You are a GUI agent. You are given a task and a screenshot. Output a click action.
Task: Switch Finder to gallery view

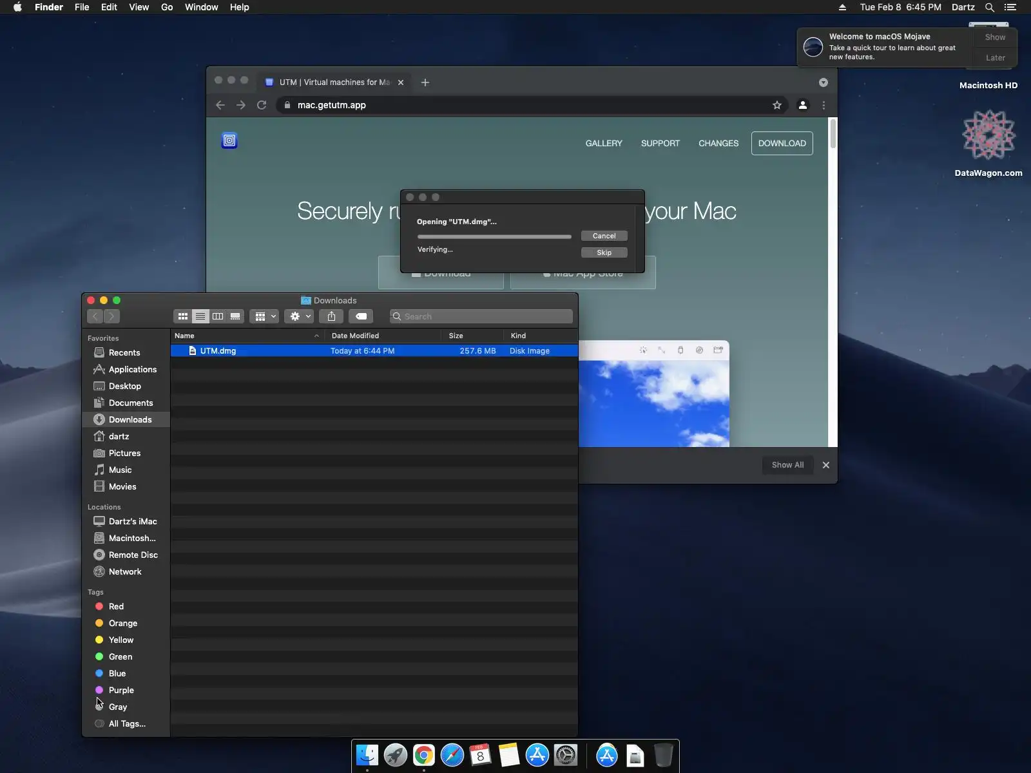tap(235, 316)
